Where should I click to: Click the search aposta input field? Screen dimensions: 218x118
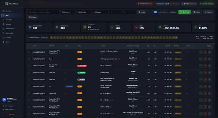(44, 12)
